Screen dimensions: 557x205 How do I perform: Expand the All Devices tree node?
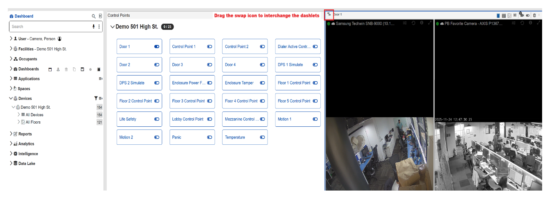(19, 115)
